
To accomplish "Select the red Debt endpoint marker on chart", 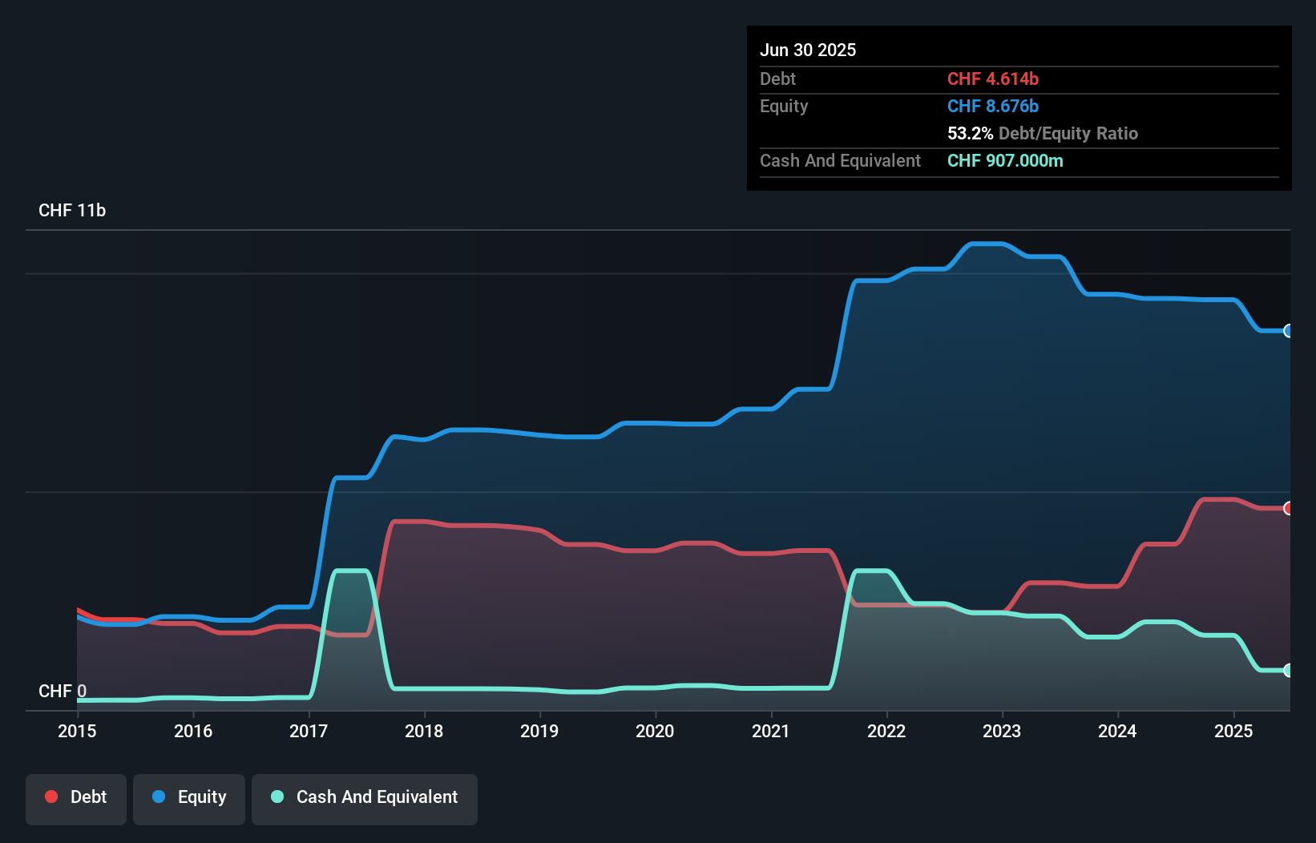I will click(1288, 508).
